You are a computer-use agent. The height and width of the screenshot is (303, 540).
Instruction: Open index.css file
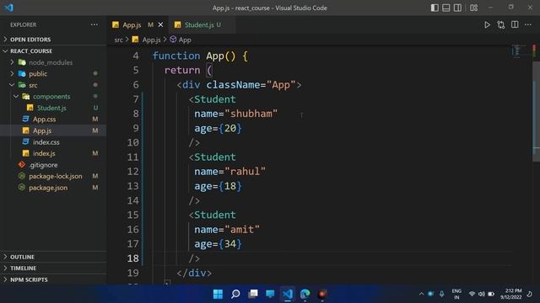tap(46, 142)
